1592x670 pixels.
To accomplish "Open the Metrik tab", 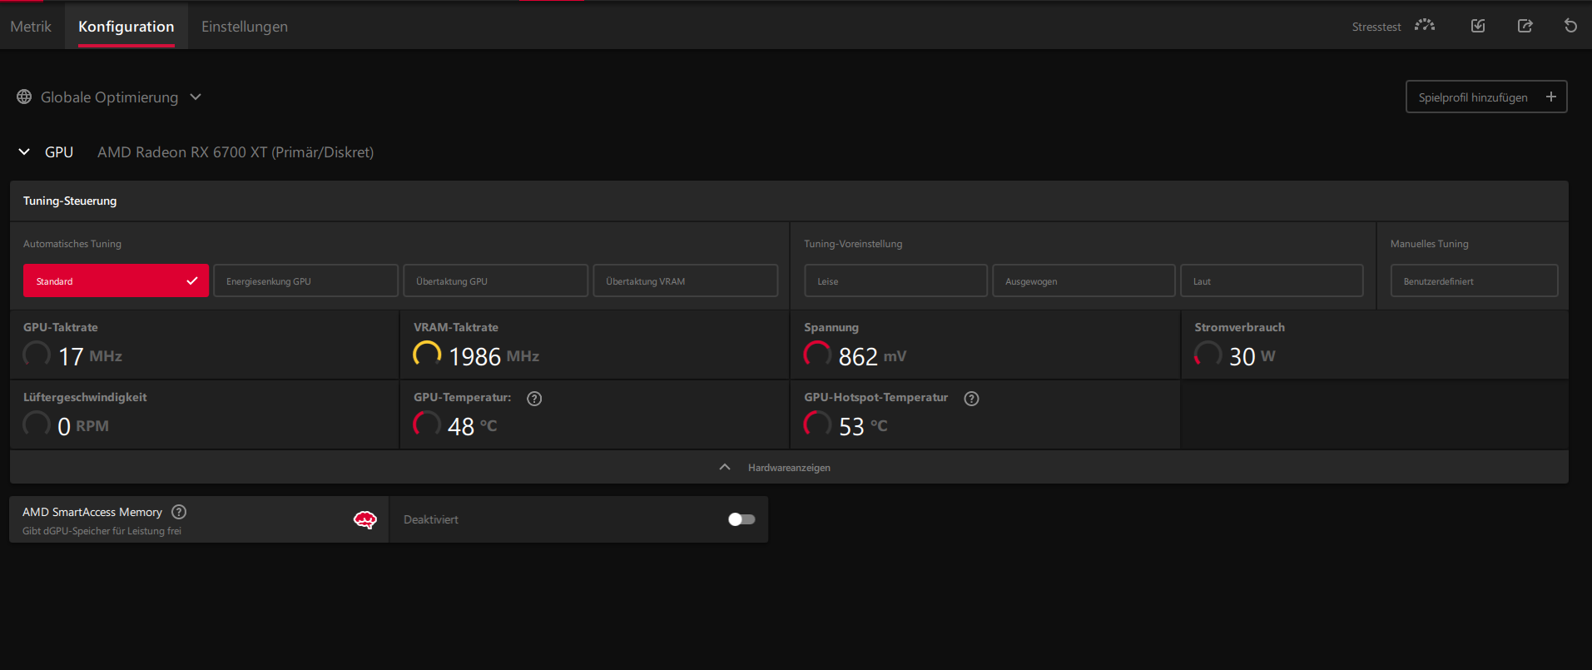I will click(x=31, y=27).
